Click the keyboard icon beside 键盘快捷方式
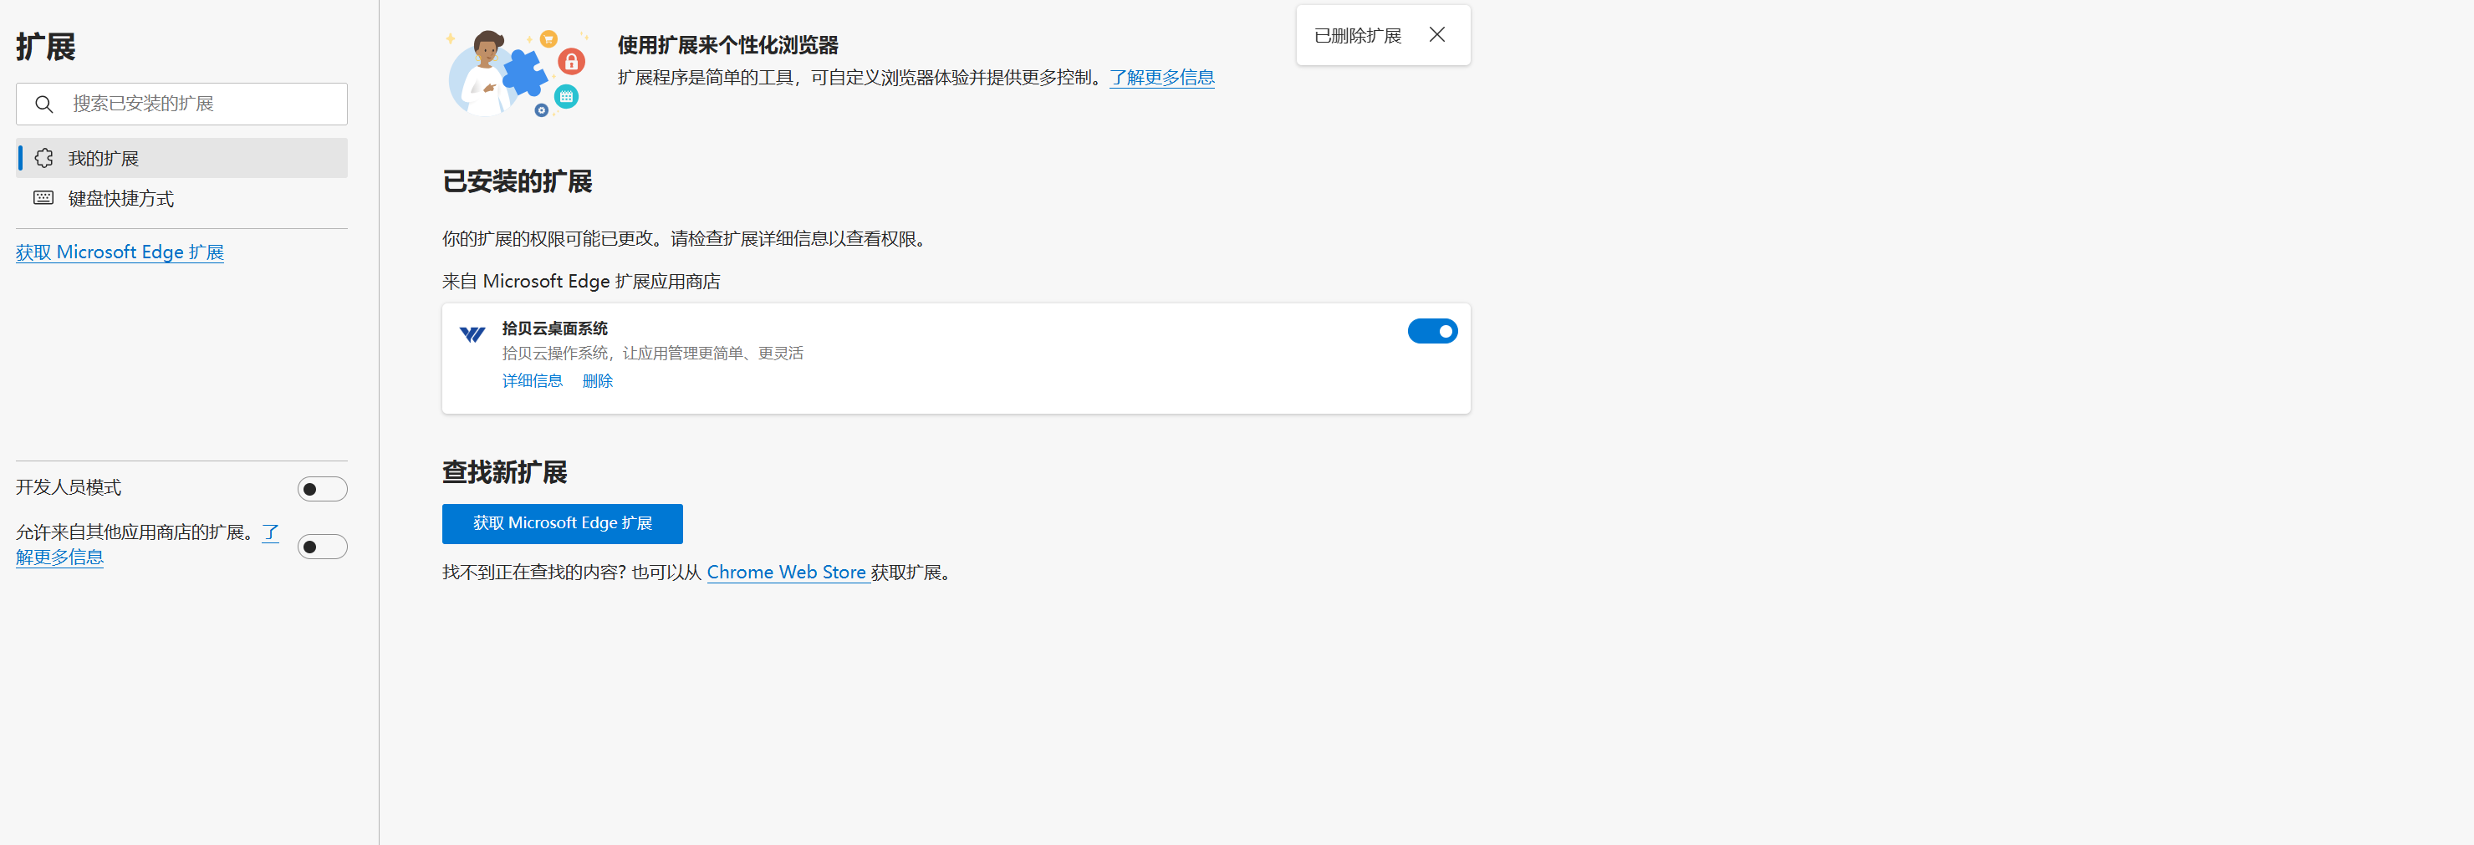 point(44,198)
